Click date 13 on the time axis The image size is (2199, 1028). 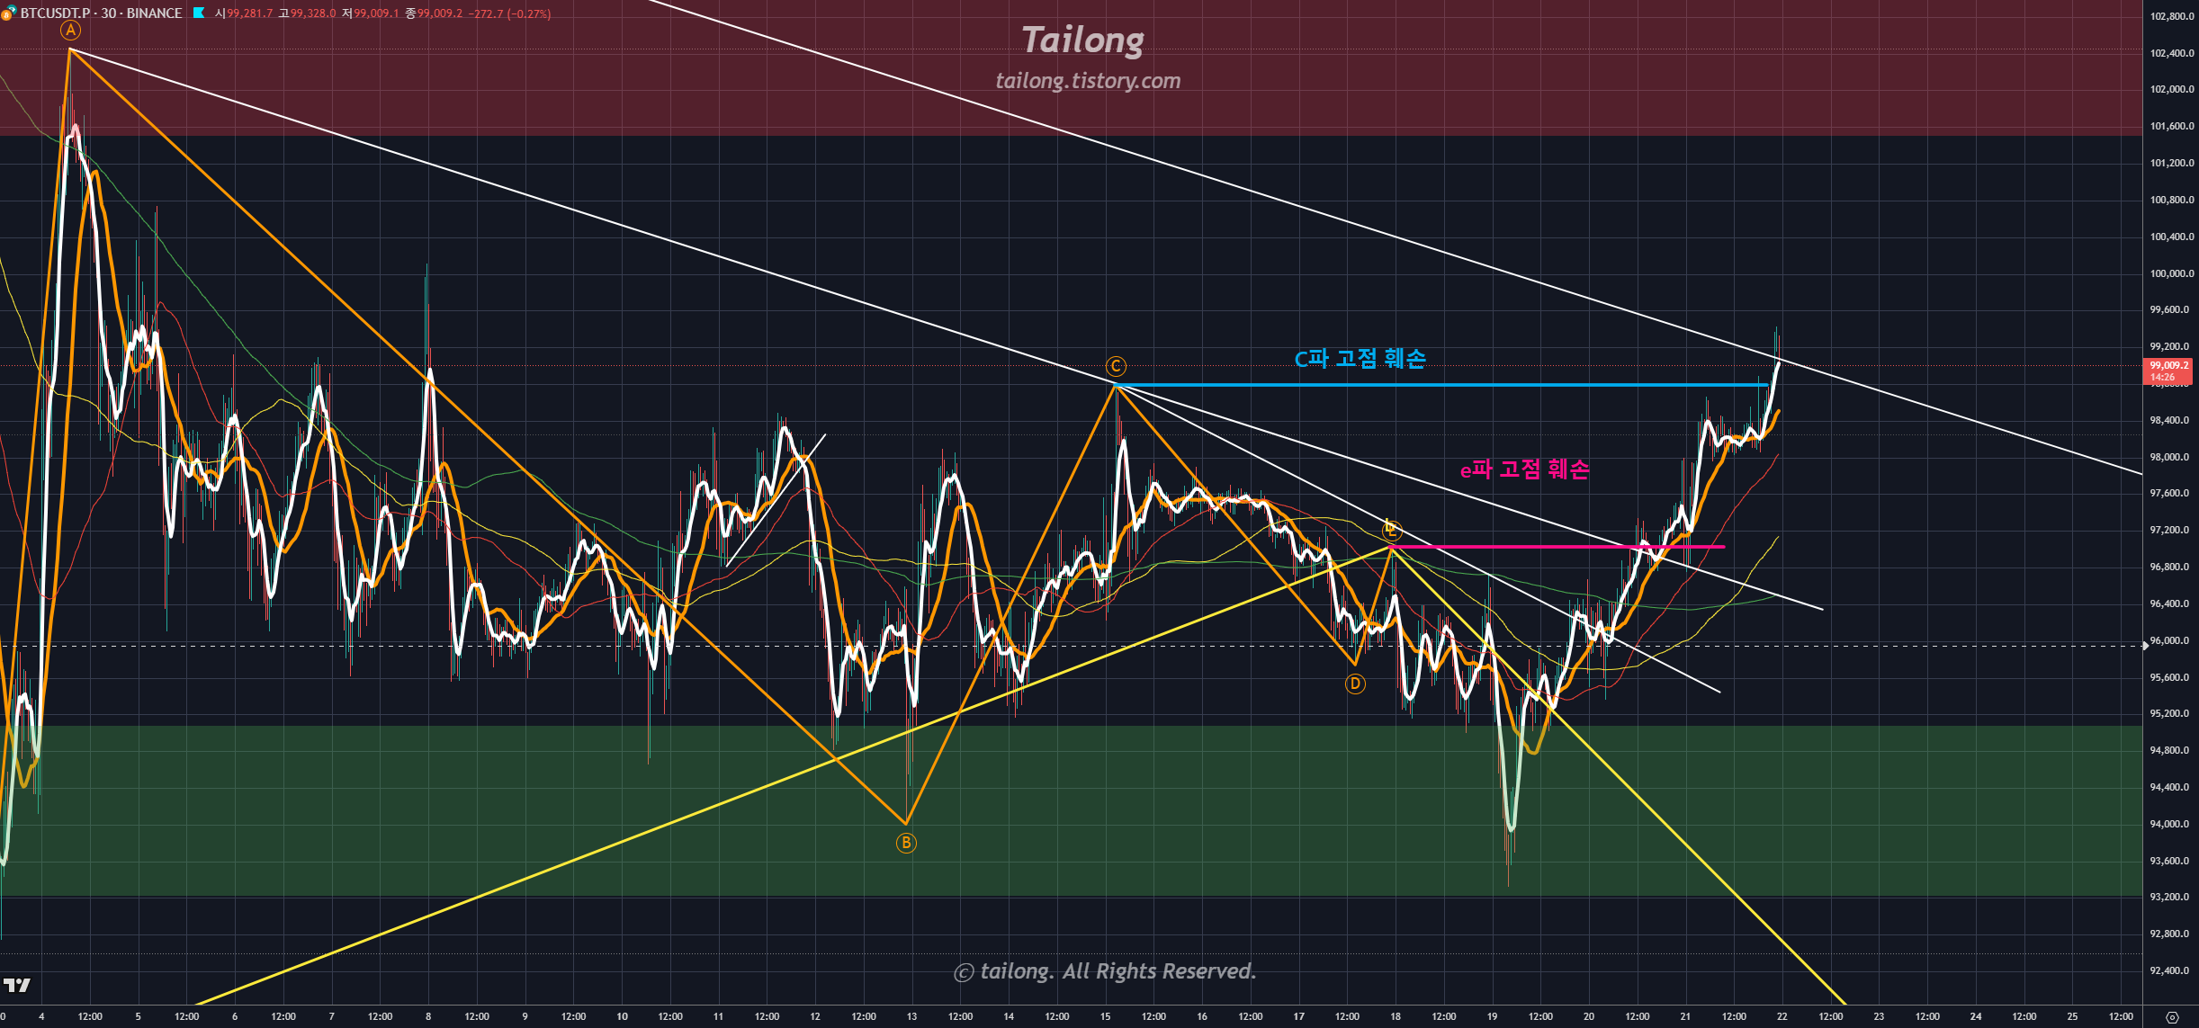click(911, 1016)
